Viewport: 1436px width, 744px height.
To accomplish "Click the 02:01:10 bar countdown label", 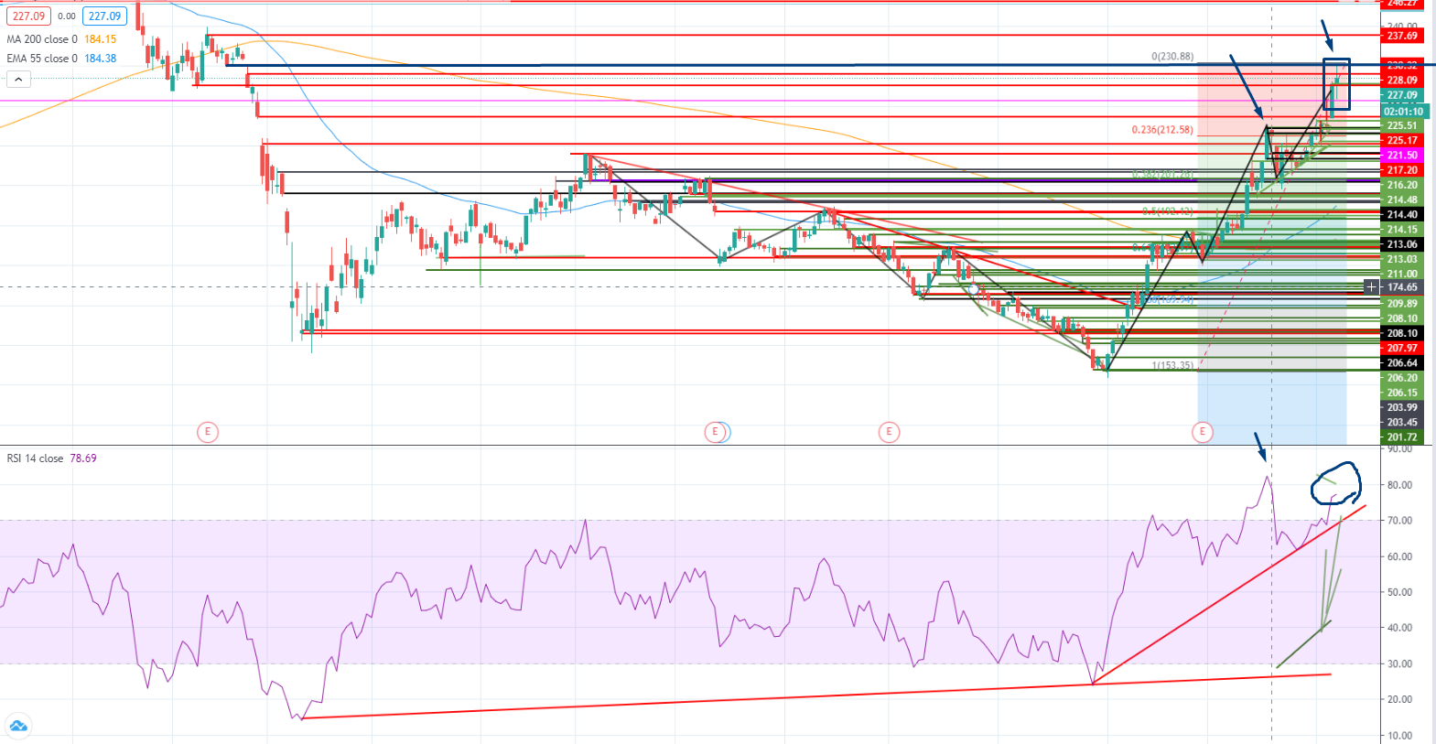I will click(x=1403, y=112).
